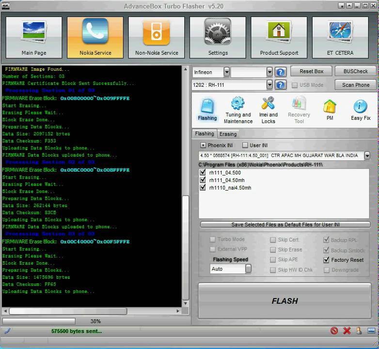Viewport: 379px width, 349px height.
Task: Open Non-Nokia Service section
Action: click(157, 37)
